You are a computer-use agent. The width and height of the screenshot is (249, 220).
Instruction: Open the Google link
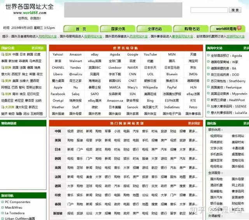coord(133,55)
